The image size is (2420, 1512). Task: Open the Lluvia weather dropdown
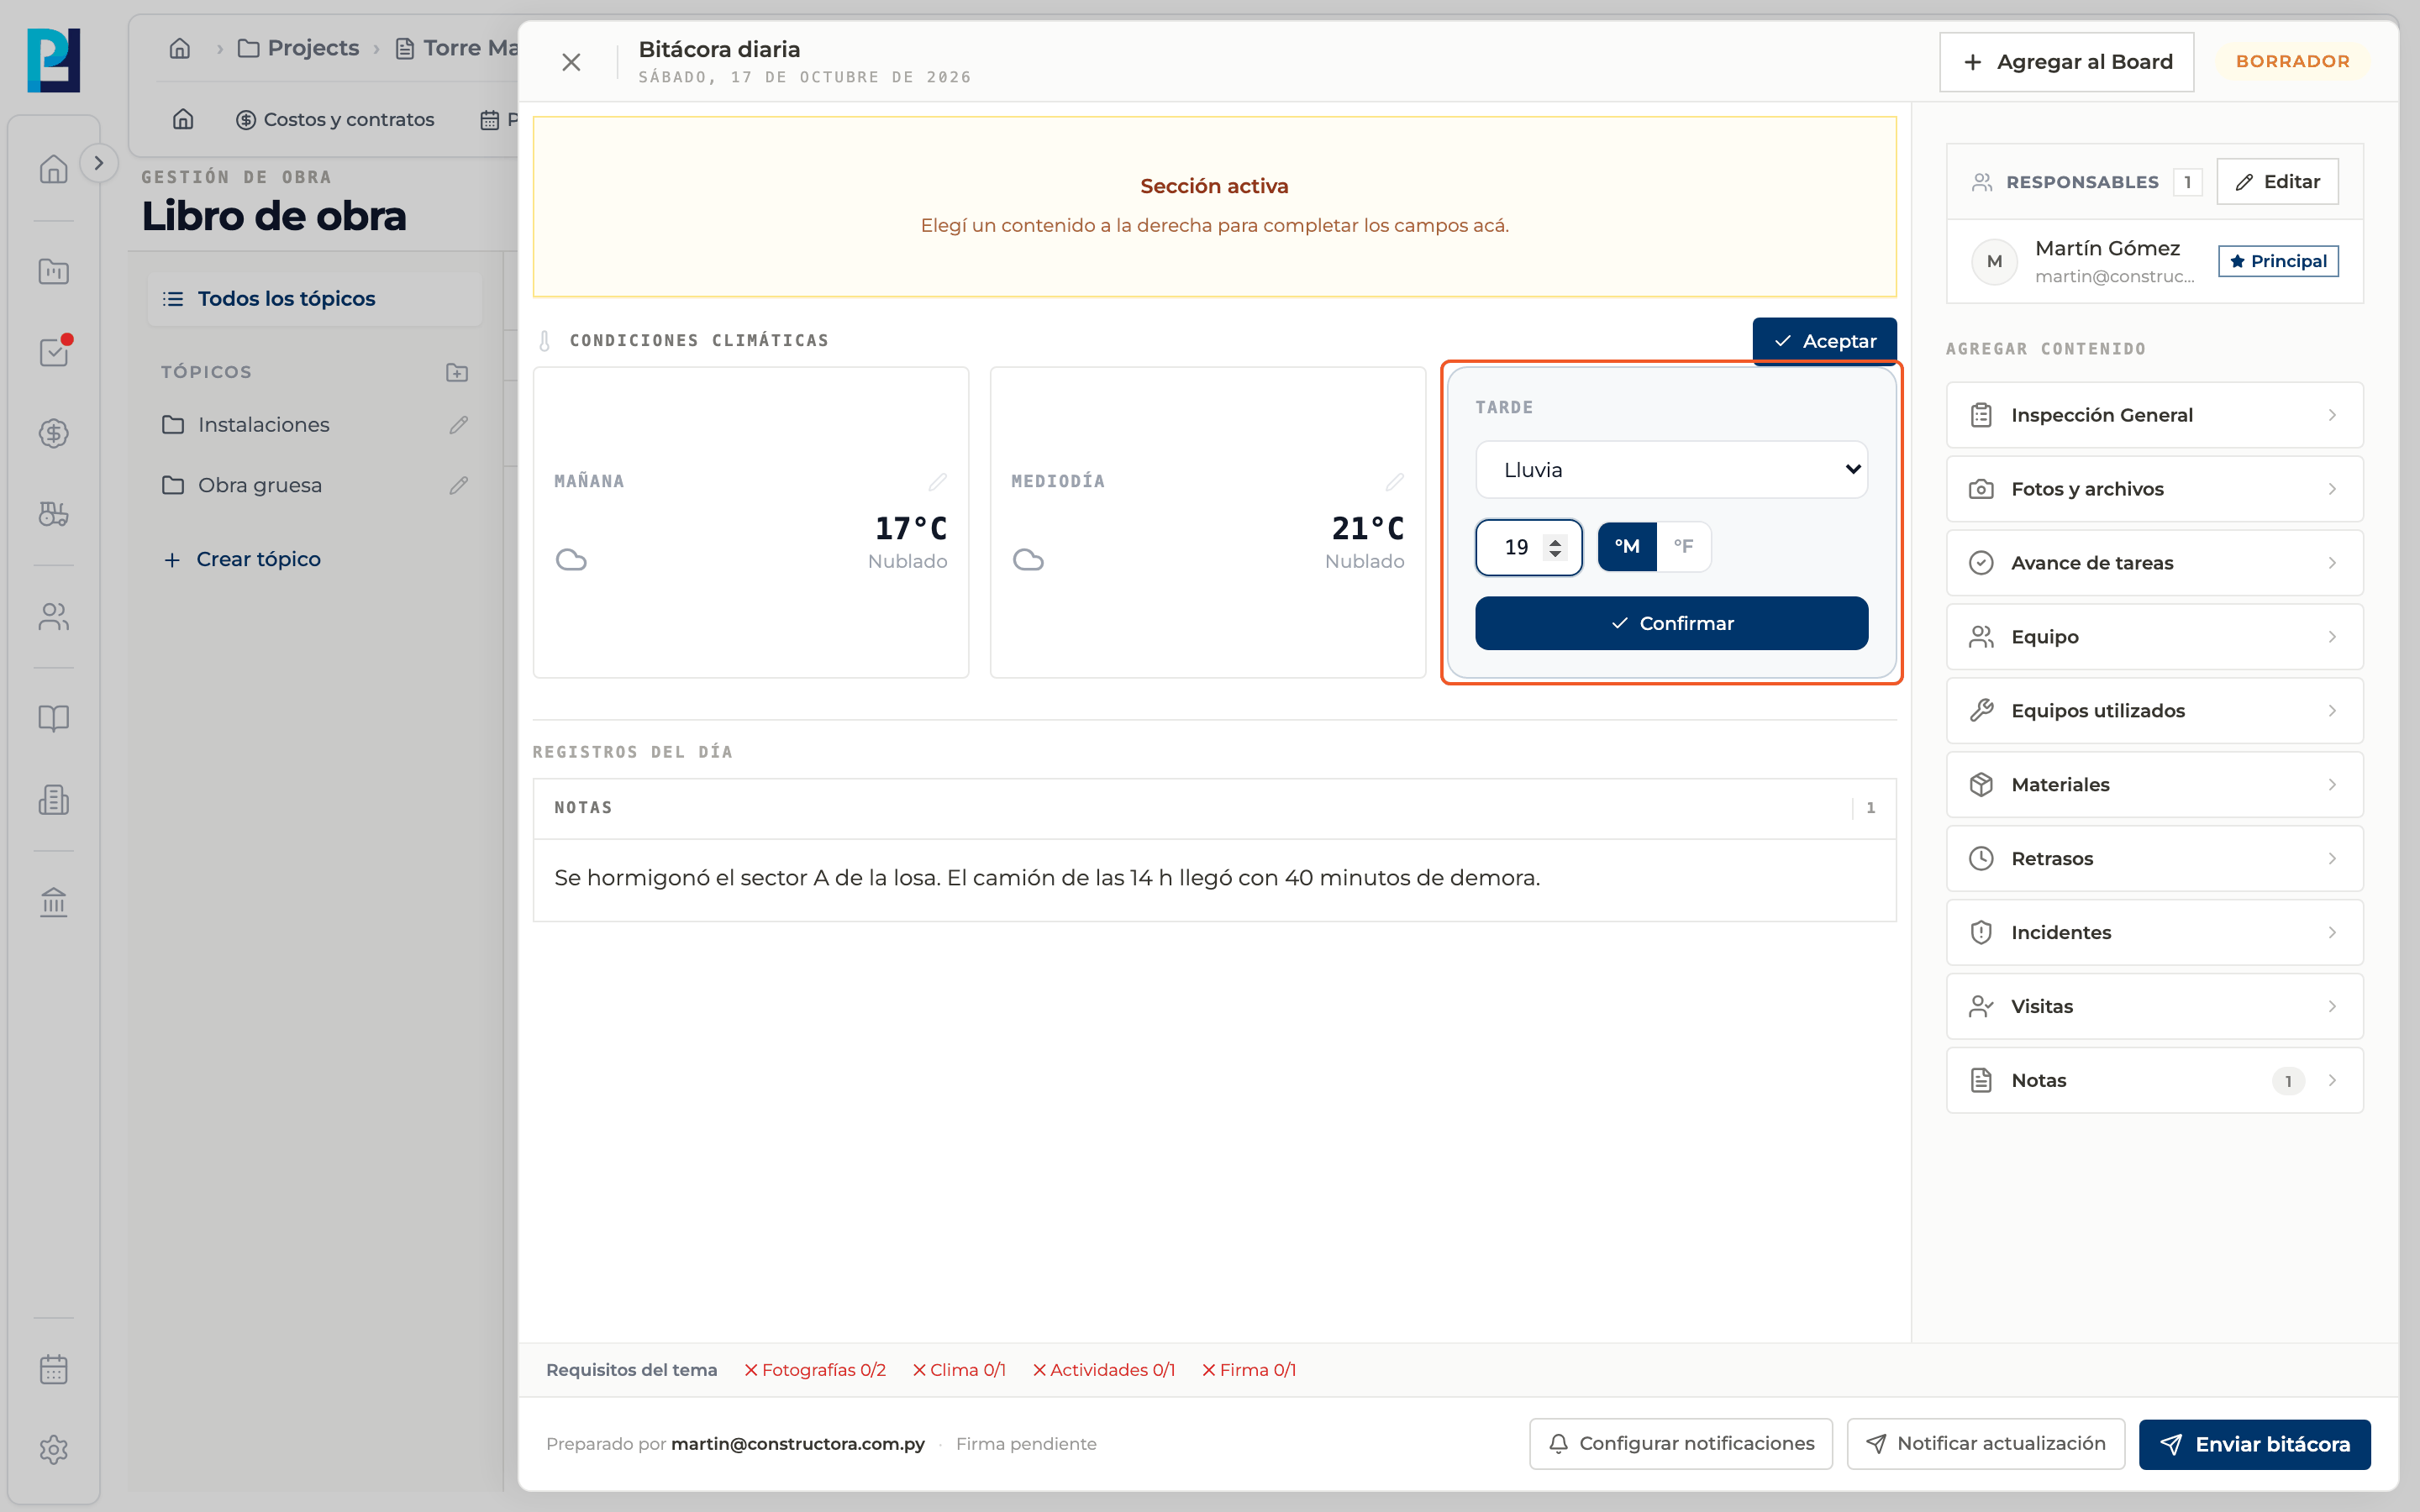pos(1671,470)
